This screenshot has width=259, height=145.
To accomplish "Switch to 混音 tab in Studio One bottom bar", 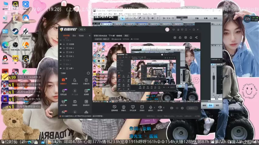I will pyautogui.click(x=210, y=105).
